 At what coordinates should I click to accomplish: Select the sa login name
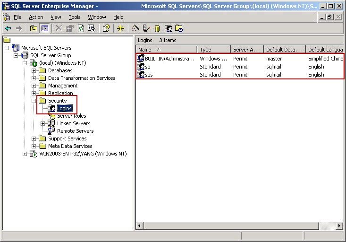point(148,67)
